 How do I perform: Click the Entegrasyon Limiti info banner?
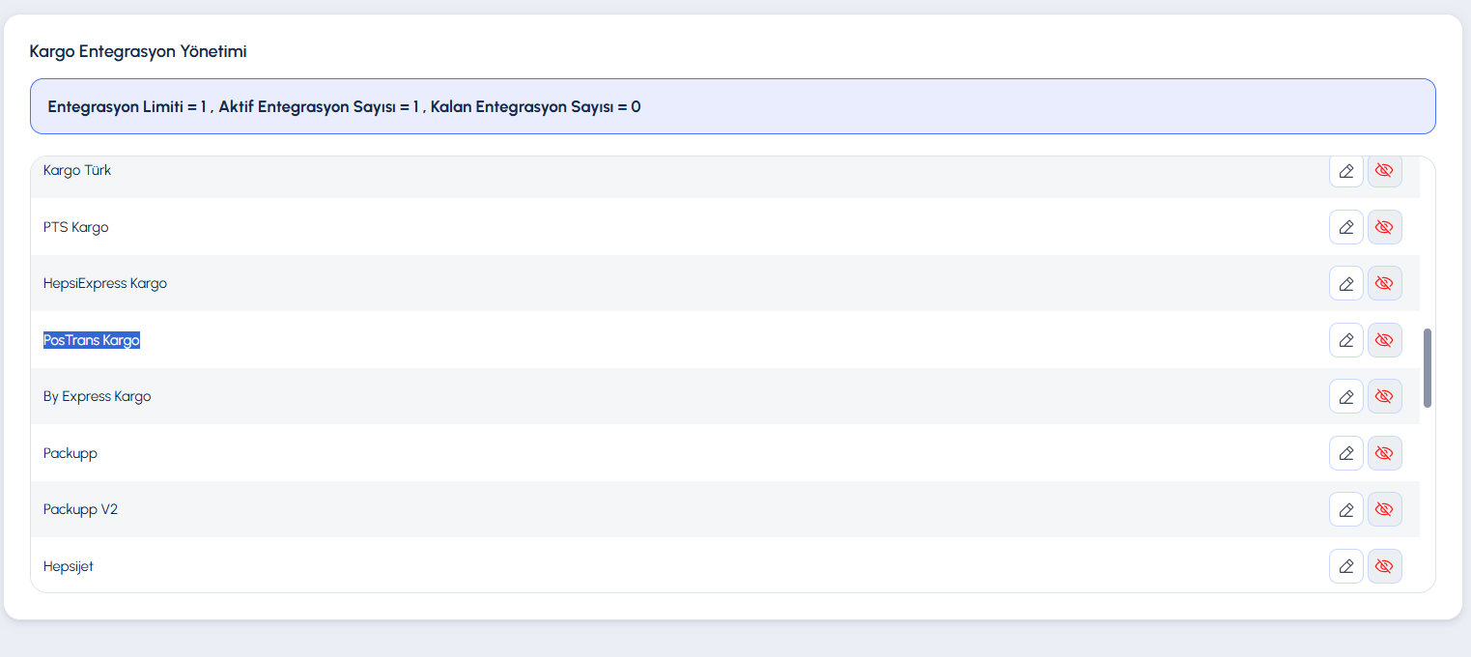[733, 106]
